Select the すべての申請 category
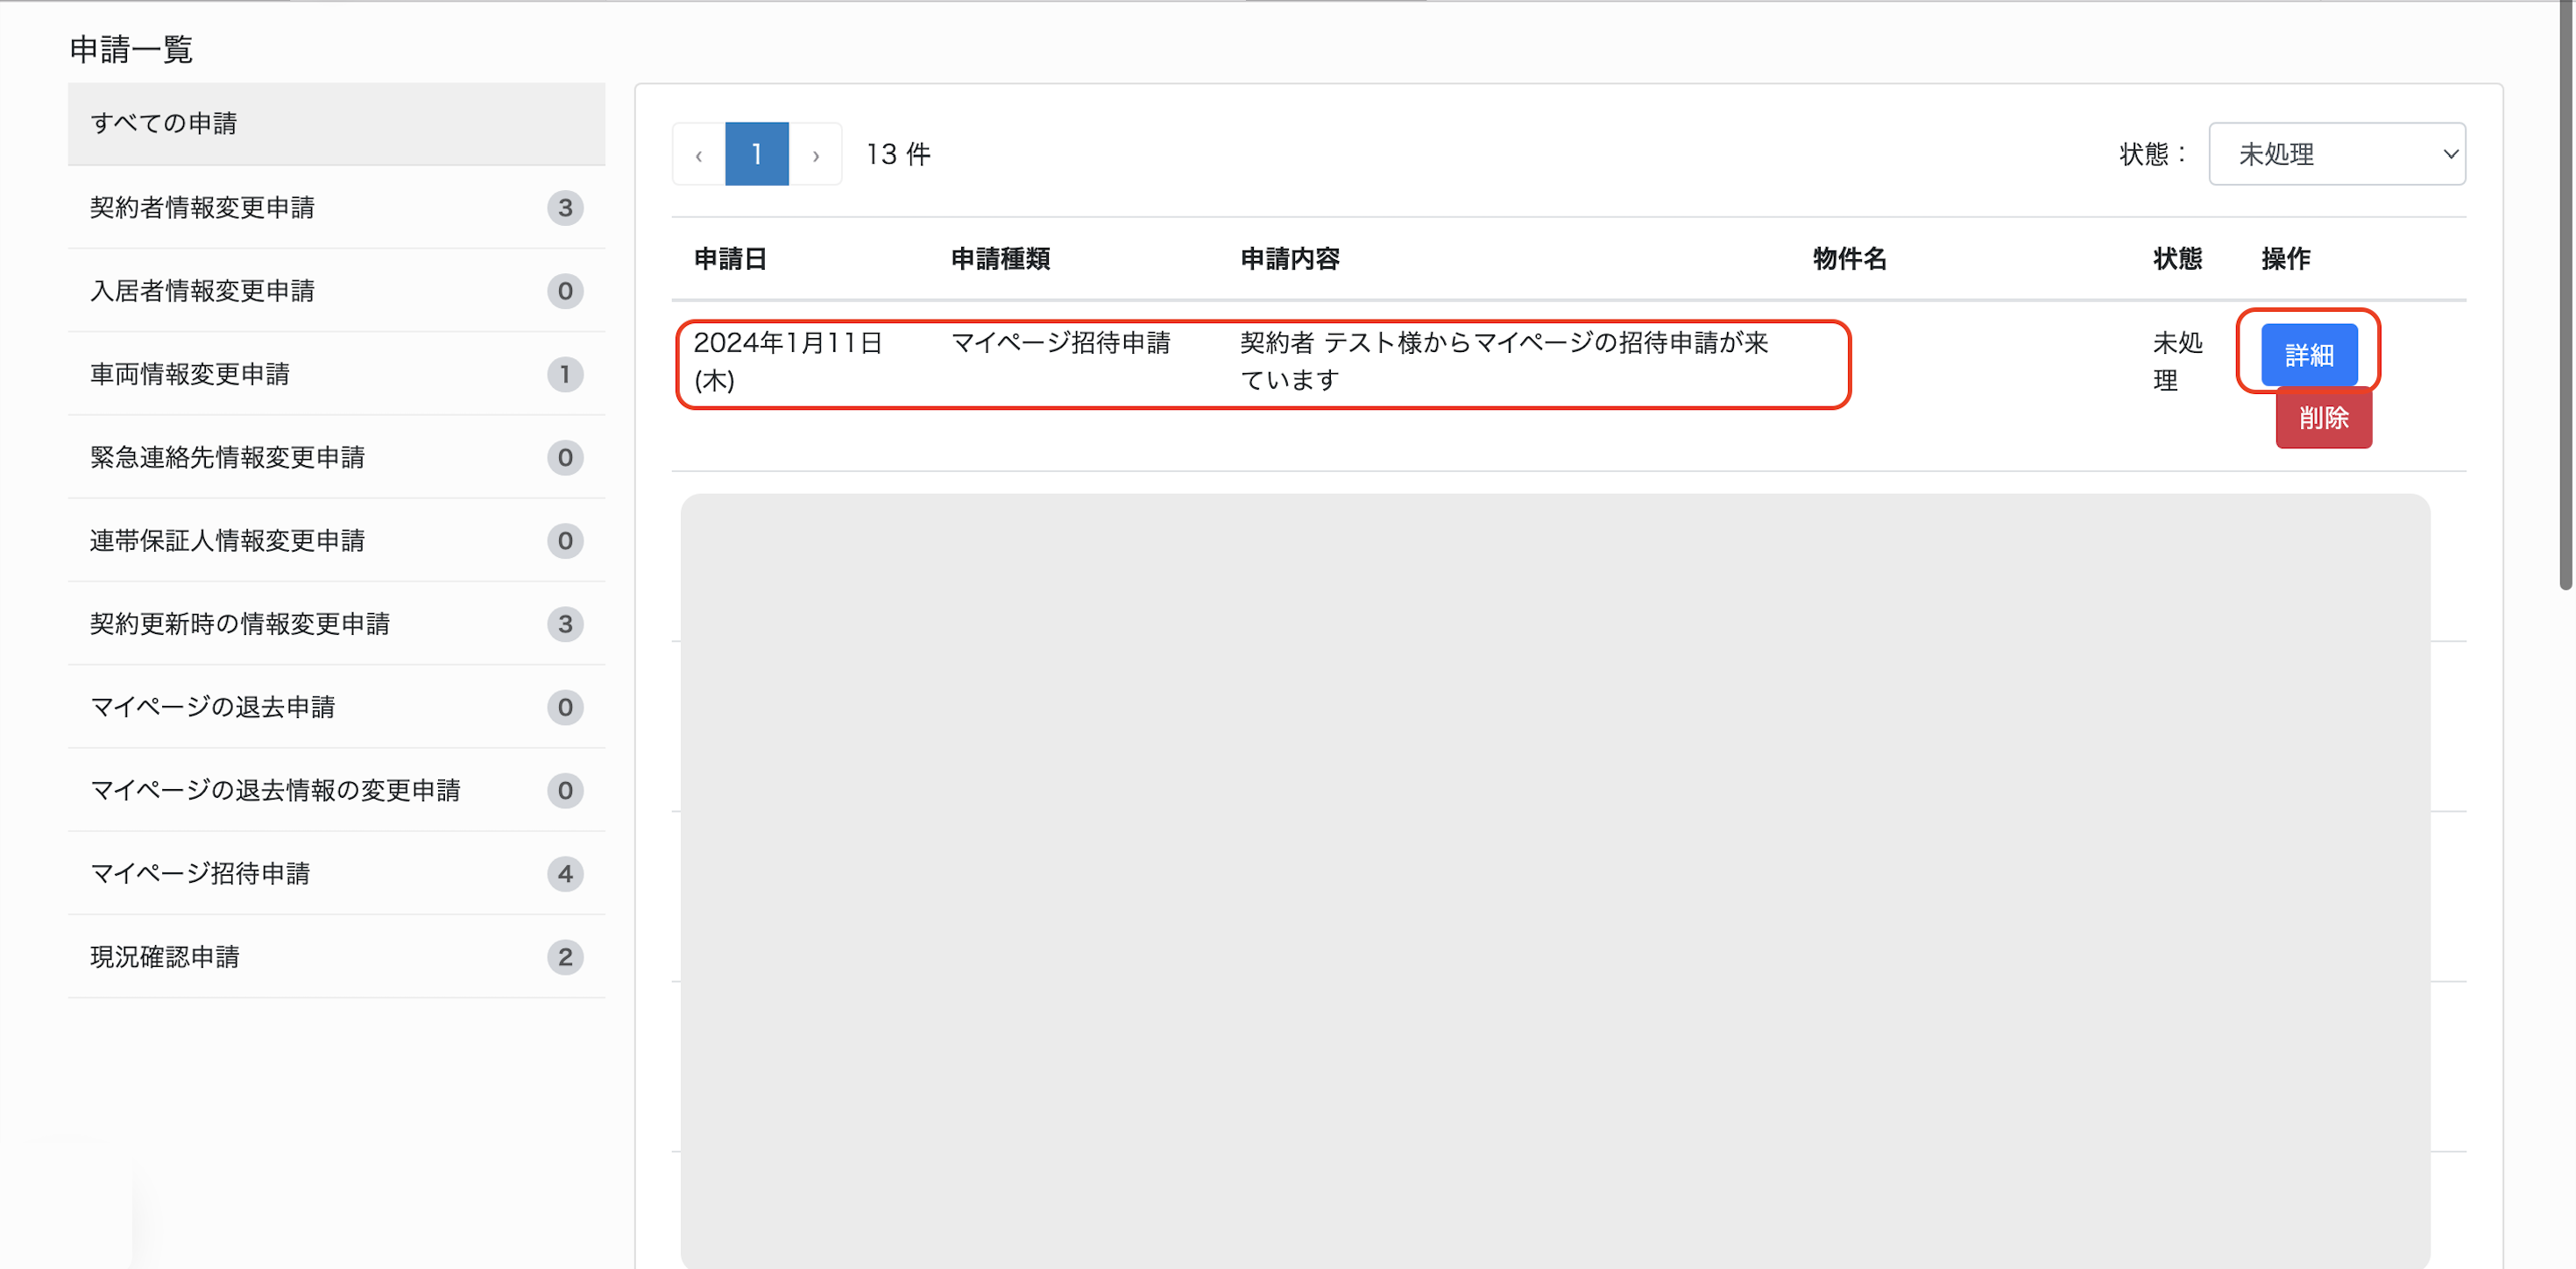Viewport: 2576px width, 1269px height. [x=336, y=123]
